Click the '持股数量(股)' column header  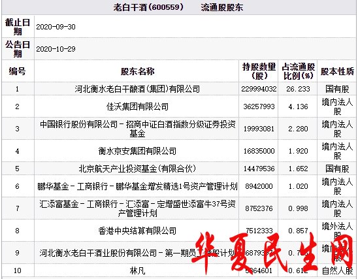point(259,71)
